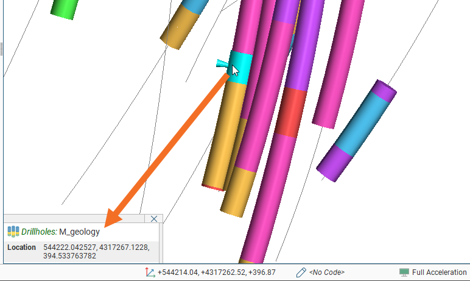This screenshot has height=281, width=470.
Task: Click the Full Acceleration monitor icon
Action: (404, 272)
